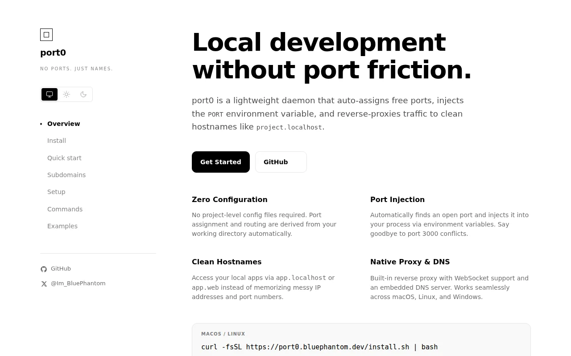Click the Zero Configuration heading
This screenshot has height=356, width=571.
point(230,199)
